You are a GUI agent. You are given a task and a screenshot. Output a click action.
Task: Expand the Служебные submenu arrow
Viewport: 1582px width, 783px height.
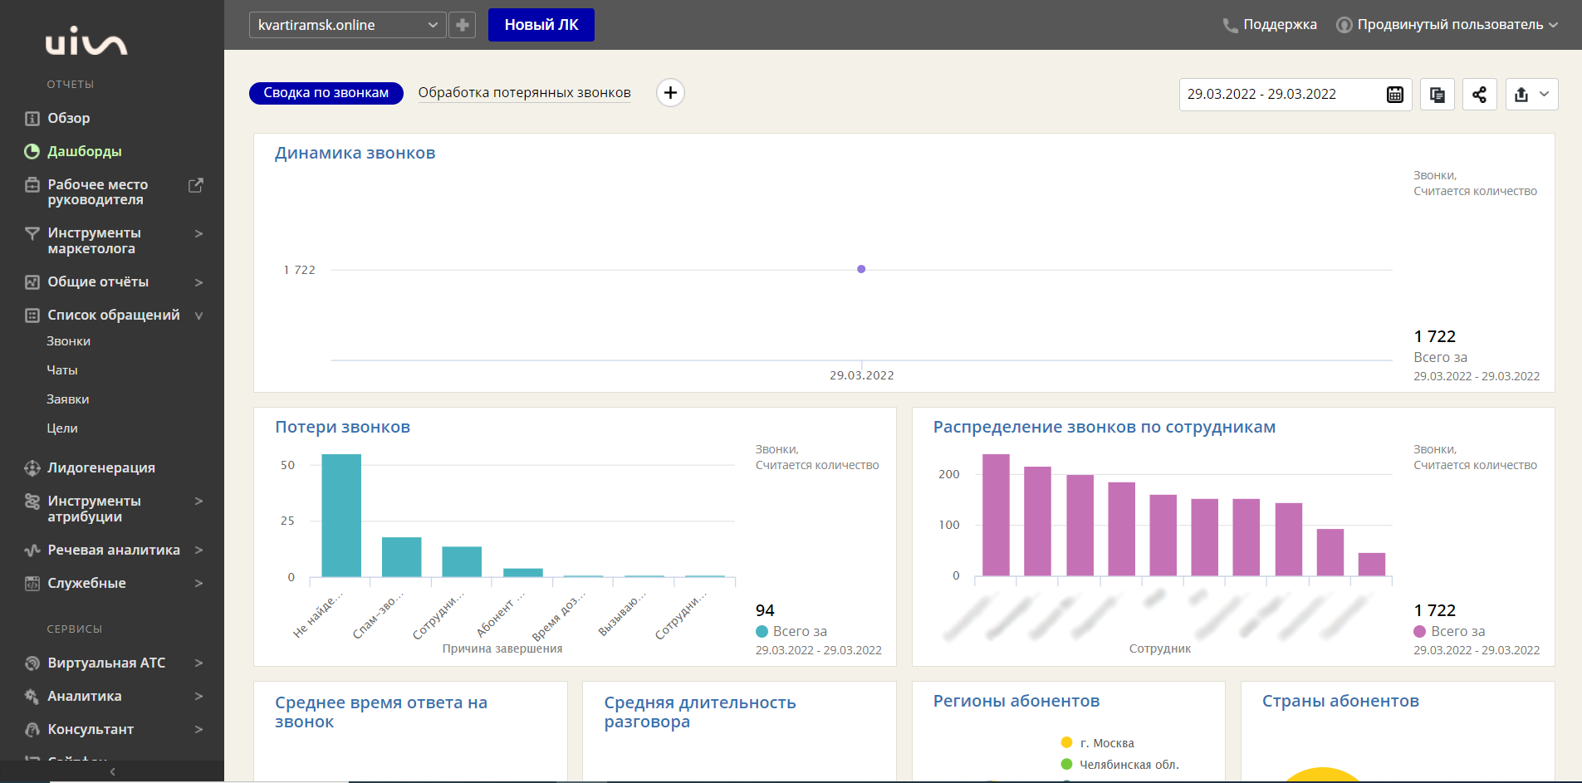(198, 584)
